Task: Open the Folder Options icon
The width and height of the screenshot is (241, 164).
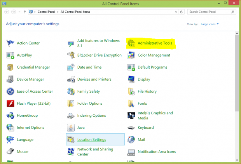Action: pyautogui.click(x=71, y=104)
